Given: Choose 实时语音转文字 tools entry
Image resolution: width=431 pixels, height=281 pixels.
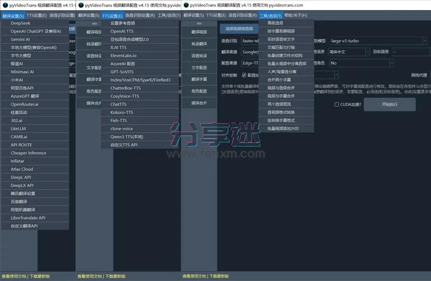Looking at the screenshot, I should (286, 40).
